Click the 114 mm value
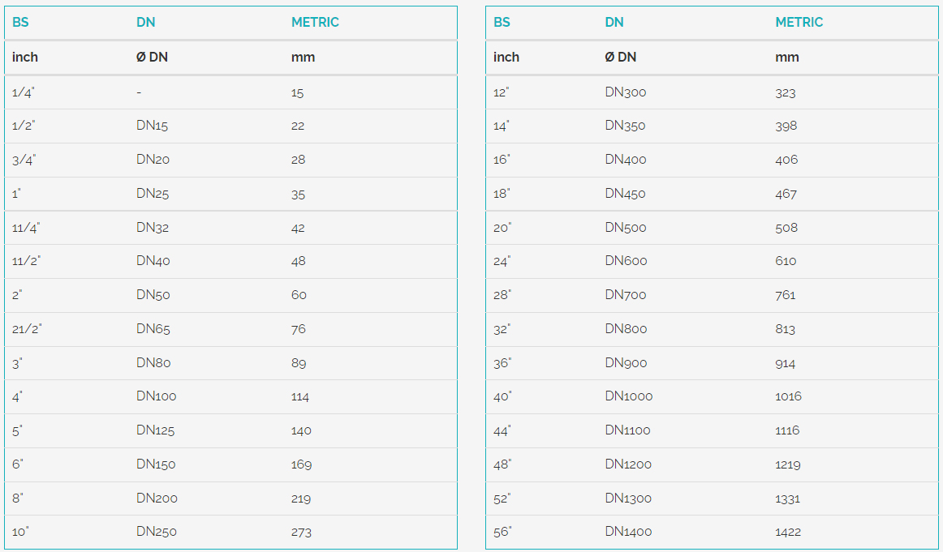The width and height of the screenshot is (943, 552). point(299,396)
